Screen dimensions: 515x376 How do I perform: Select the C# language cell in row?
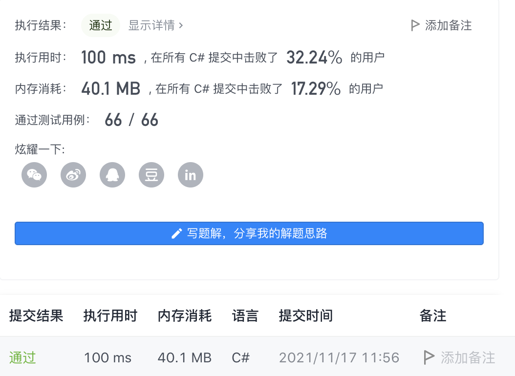point(241,357)
